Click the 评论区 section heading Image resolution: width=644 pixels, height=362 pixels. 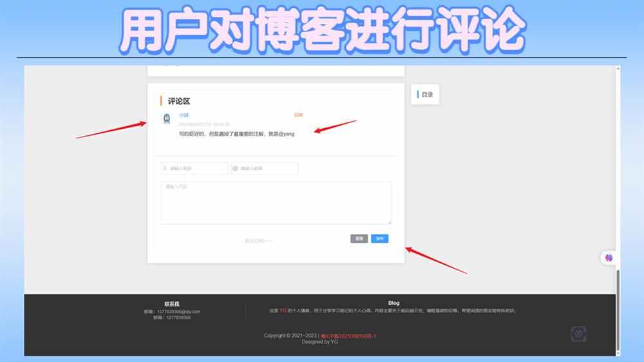pyautogui.click(x=178, y=101)
